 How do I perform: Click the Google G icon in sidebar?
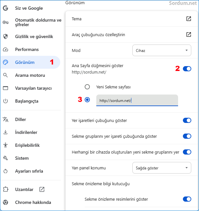pos(5,8)
